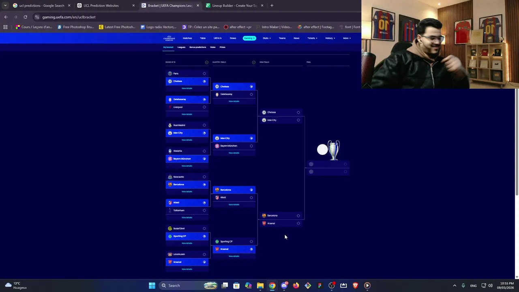519x292 pixels.
Task: Switch to Lineup Builder browser tab
Action: (x=235, y=6)
